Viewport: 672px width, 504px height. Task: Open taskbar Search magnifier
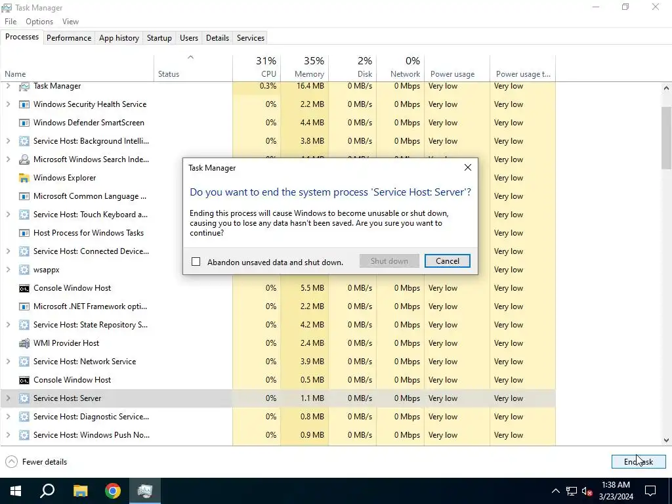[47, 491]
